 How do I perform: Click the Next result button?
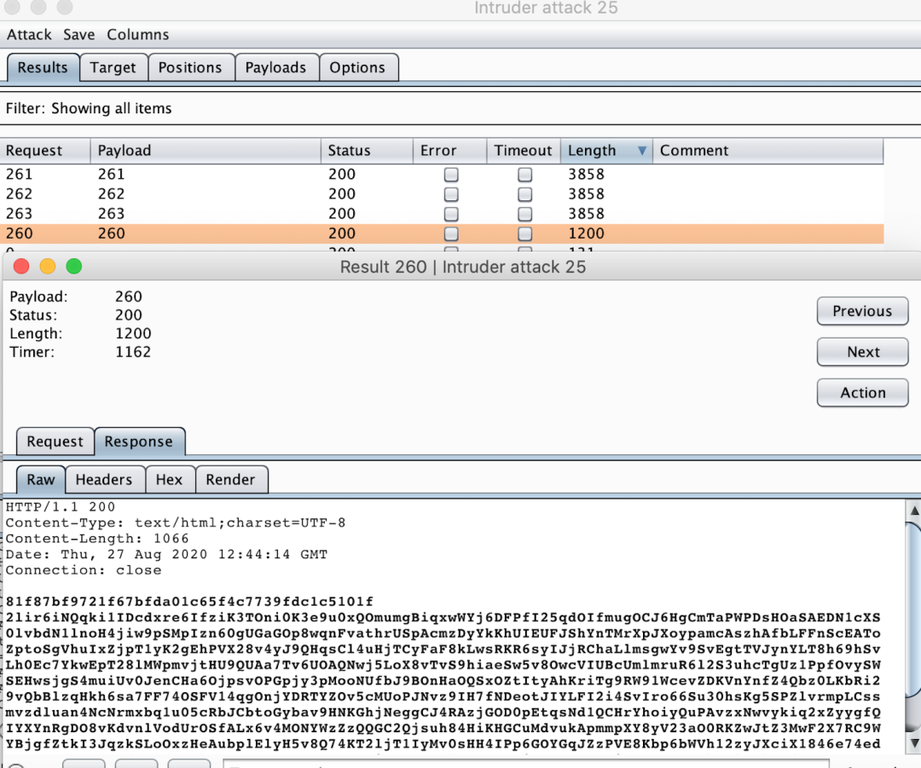click(x=862, y=352)
